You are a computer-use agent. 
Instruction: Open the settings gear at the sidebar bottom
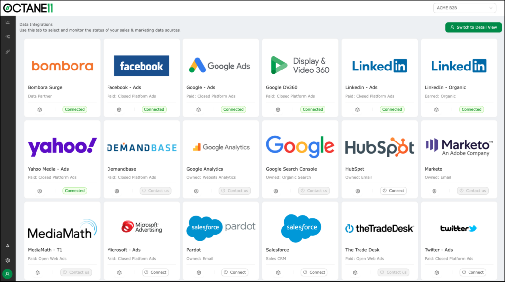pos(8,260)
